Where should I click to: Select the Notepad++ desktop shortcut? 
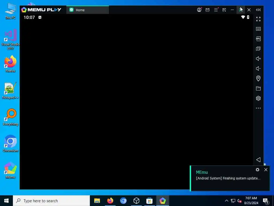(x=10, y=91)
